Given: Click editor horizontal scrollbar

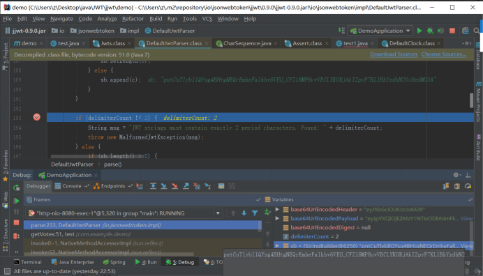Looking at the screenshot, I should click(97, 157).
